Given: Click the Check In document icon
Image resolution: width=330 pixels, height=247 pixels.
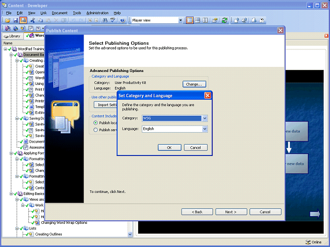Looking at the screenshot, I should click(237, 20).
